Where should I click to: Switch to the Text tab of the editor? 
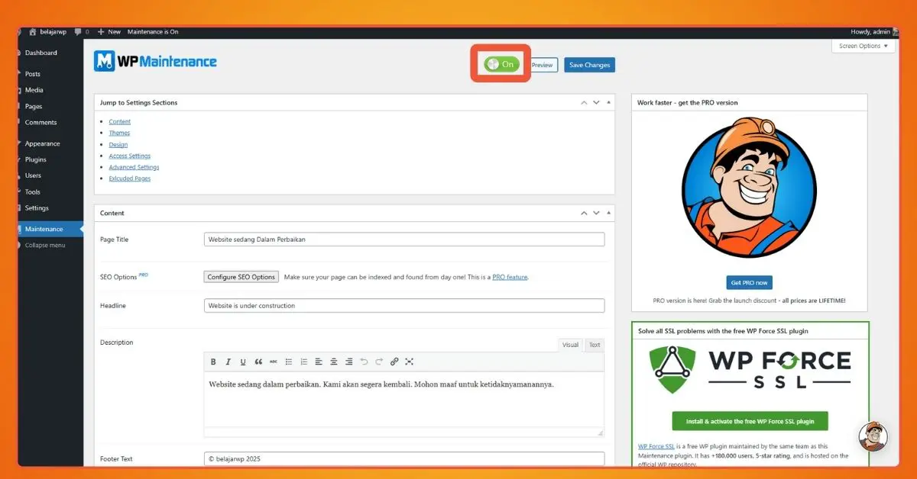(x=595, y=345)
